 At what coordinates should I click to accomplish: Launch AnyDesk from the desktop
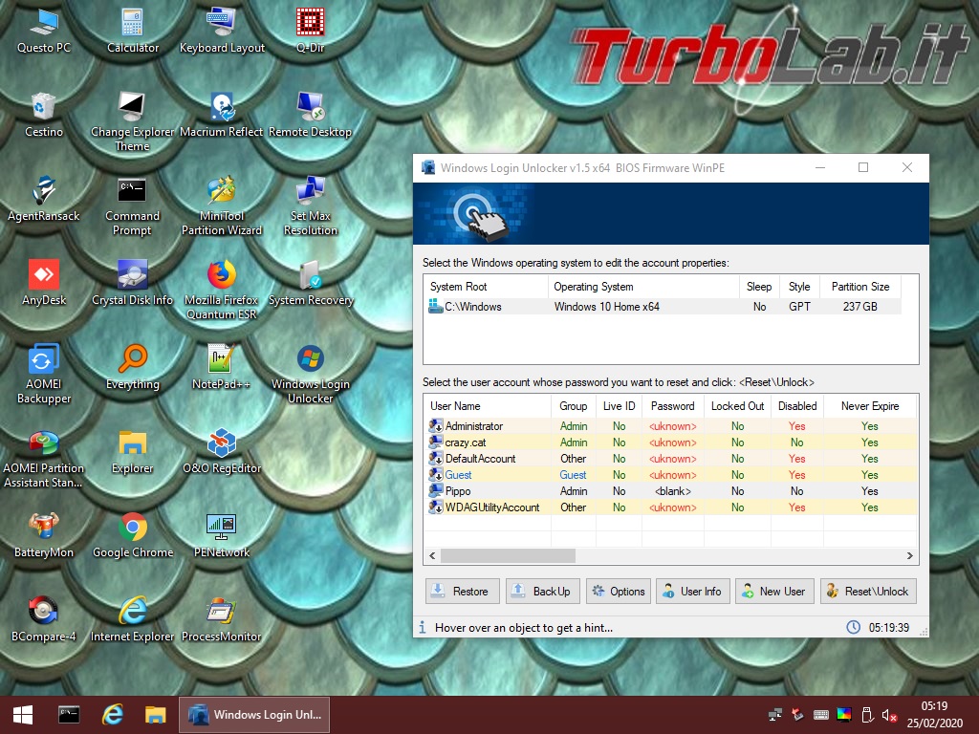[x=44, y=284]
